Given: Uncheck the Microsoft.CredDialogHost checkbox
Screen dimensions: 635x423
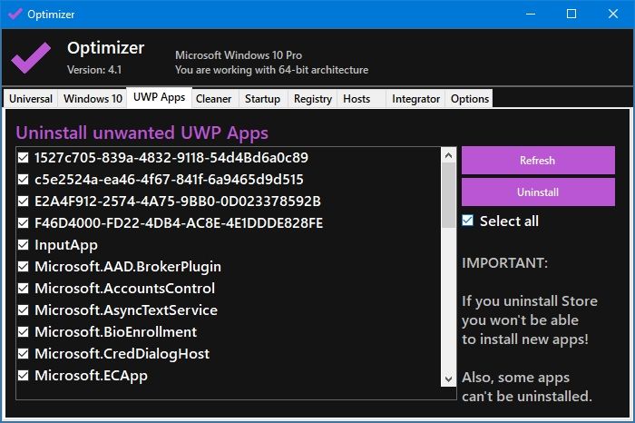Looking at the screenshot, I should (24, 354).
